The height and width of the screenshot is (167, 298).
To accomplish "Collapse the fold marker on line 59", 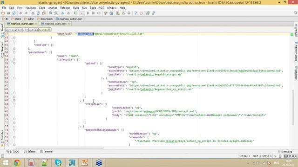I will point(14,78).
